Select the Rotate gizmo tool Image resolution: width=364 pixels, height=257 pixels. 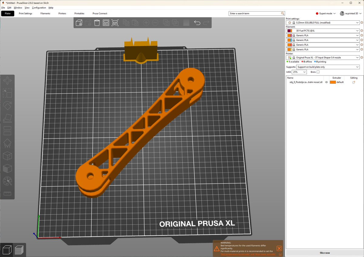pyautogui.click(x=7, y=106)
